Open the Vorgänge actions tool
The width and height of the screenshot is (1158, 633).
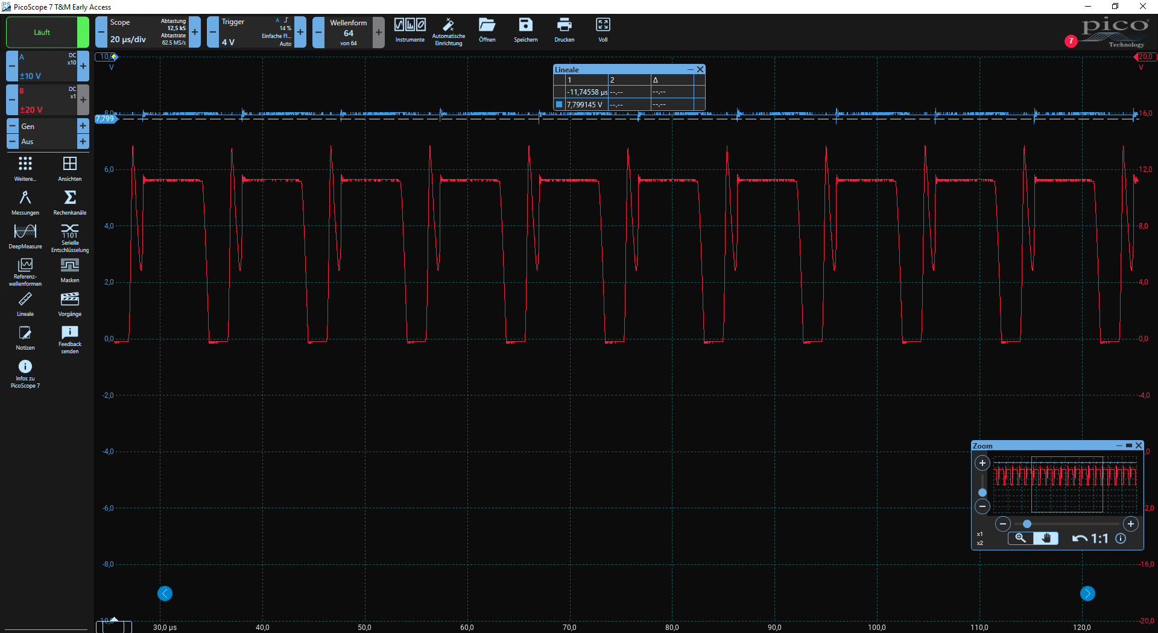coord(70,304)
